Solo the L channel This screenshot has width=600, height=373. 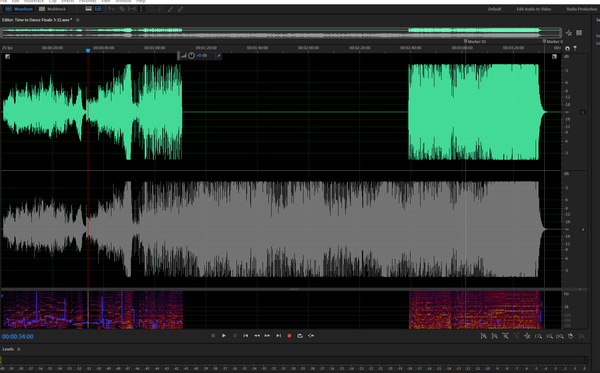583,112
